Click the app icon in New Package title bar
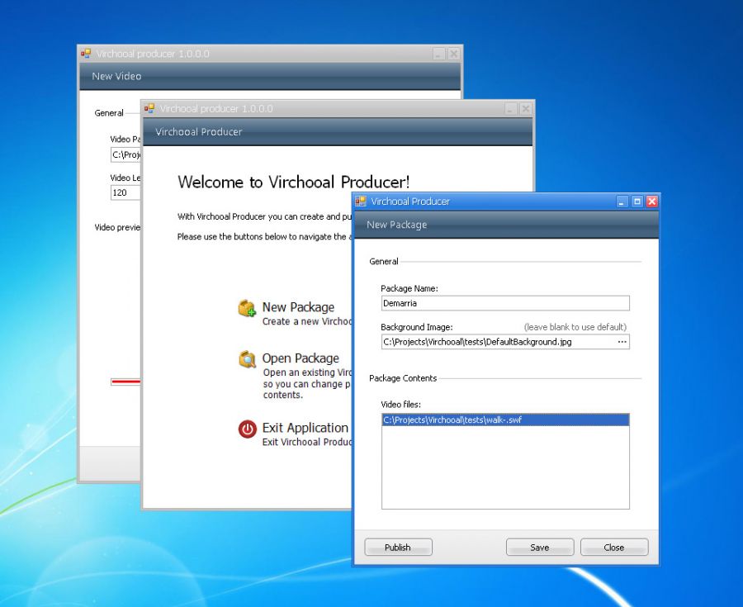The height and width of the screenshot is (607, 743). click(x=361, y=202)
